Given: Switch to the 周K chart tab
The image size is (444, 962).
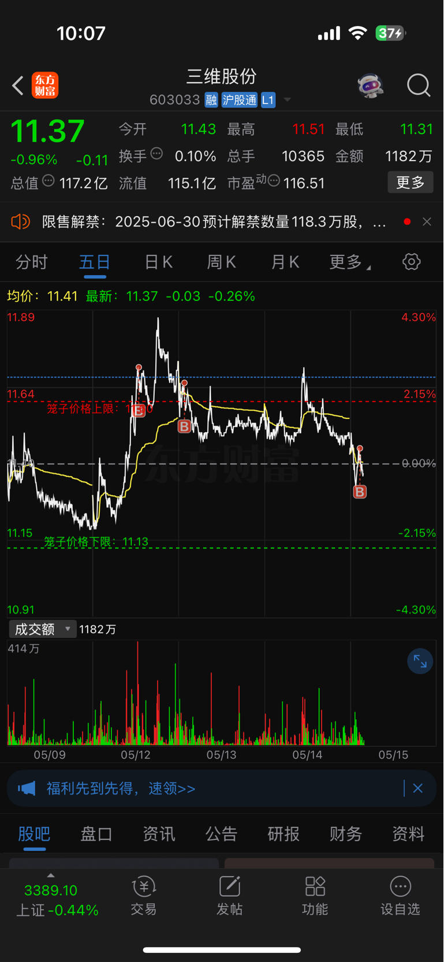Looking at the screenshot, I should (222, 262).
